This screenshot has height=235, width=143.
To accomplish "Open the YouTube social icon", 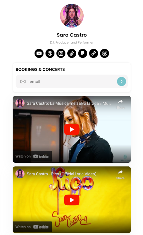I will click(39, 53).
